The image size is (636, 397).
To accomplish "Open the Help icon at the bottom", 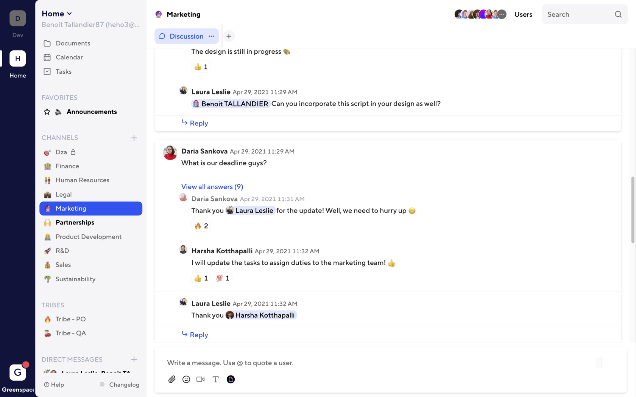I will [46, 385].
